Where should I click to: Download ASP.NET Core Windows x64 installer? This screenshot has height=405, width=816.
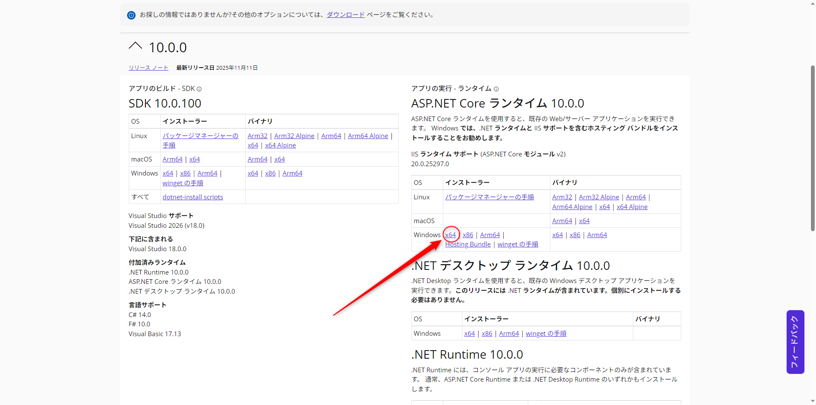450,235
